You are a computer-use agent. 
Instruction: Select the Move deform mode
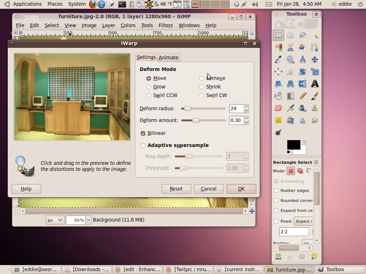(157, 78)
